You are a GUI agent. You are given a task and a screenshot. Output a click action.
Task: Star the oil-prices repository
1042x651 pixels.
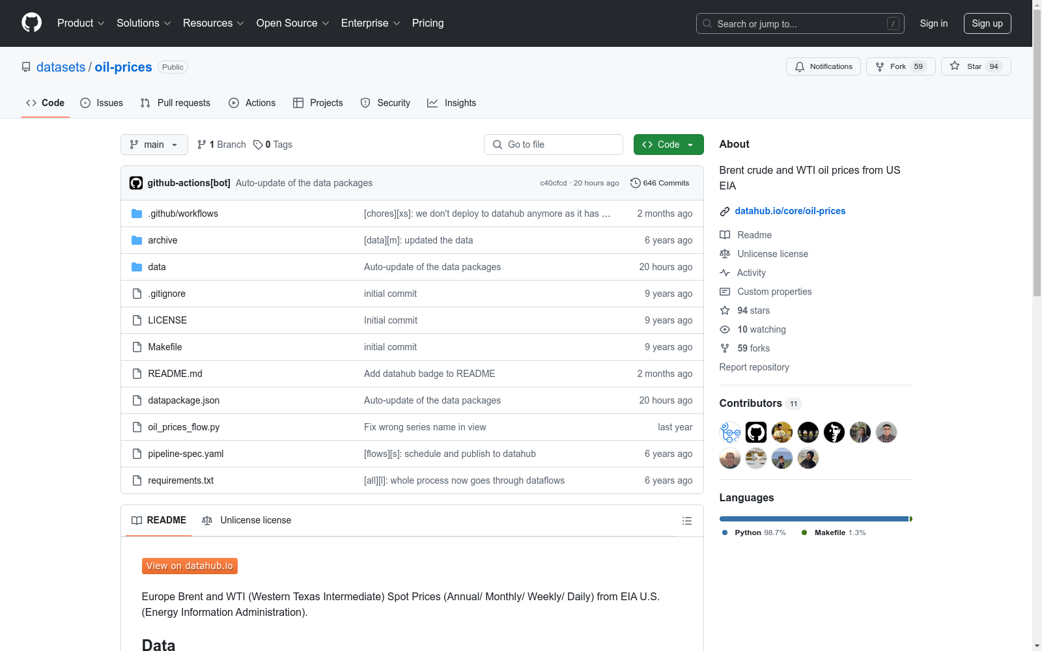coord(976,66)
